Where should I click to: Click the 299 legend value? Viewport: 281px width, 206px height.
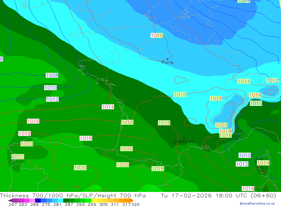pos(92,204)
